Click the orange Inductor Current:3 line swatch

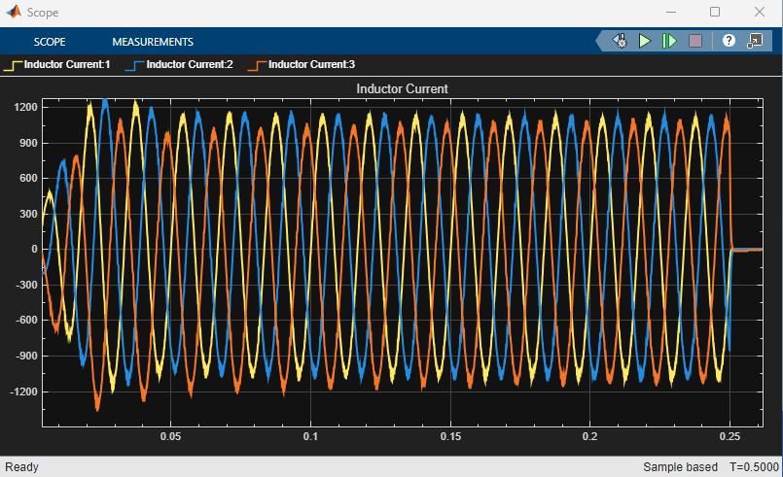257,66
